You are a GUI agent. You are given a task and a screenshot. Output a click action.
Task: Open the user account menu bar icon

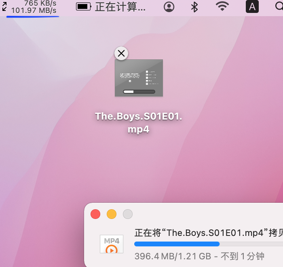(x=169, y=7)
